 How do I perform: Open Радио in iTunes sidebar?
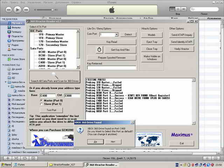[x=13, y=45]
